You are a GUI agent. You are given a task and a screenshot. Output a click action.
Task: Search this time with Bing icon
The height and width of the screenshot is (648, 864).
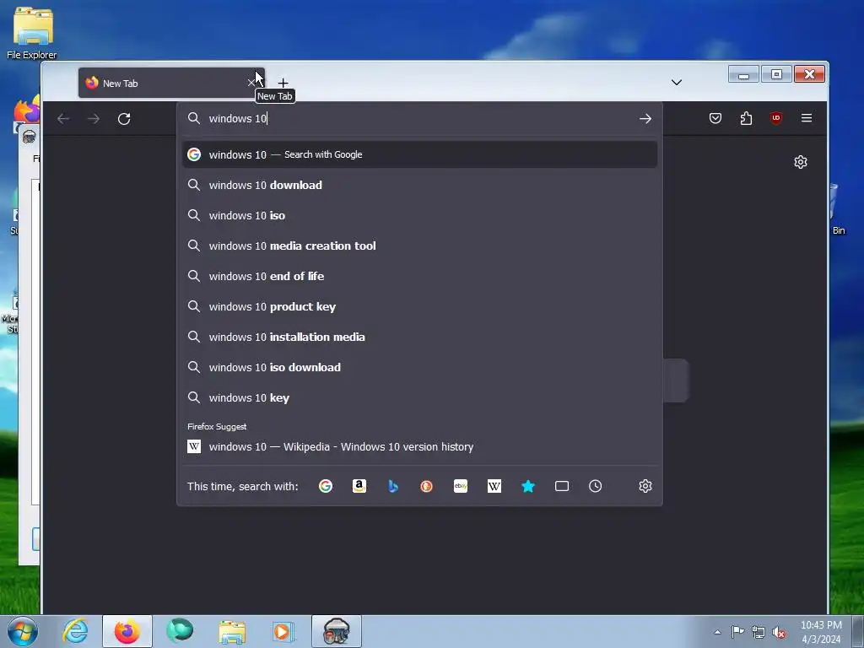[x=393, y=486]
